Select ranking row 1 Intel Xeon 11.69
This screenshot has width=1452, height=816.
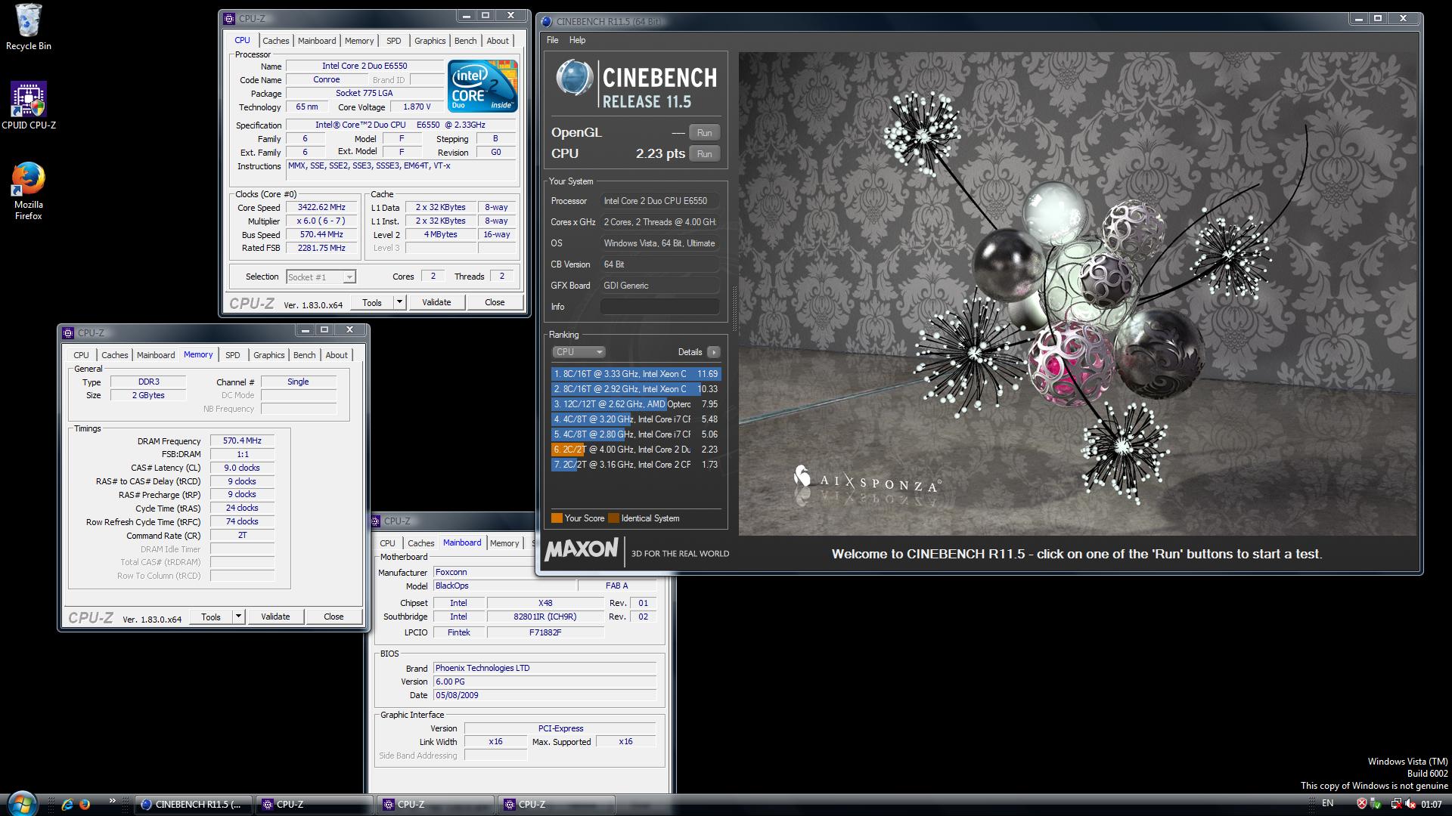point(635,374)
